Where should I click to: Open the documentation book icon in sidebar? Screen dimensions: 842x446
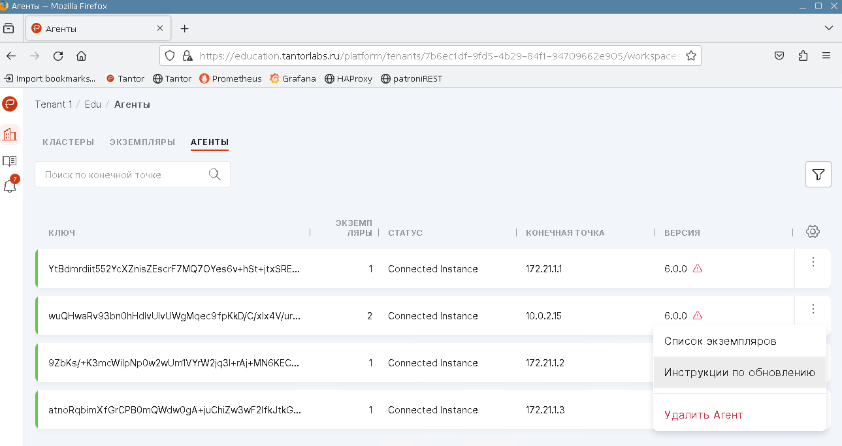tap(10, 161)
